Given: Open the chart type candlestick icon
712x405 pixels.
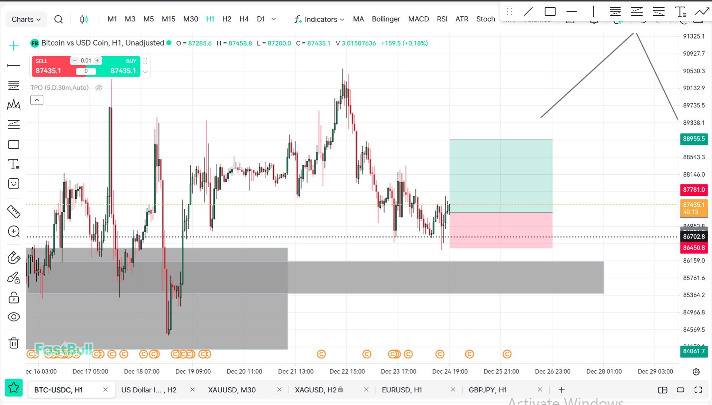Looking at the screenshot, I should coord(84,19).
